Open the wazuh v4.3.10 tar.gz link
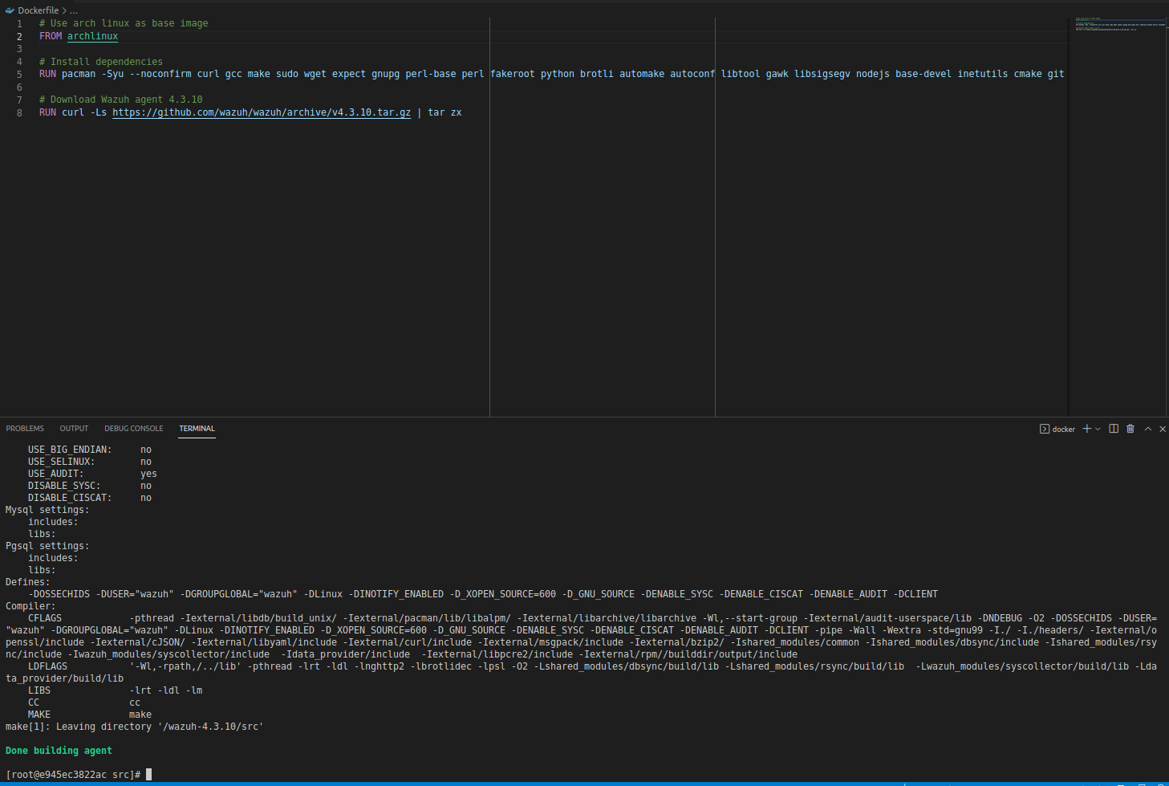The width and height of the screenshot is (1169, 786). (x=261, y=112)
